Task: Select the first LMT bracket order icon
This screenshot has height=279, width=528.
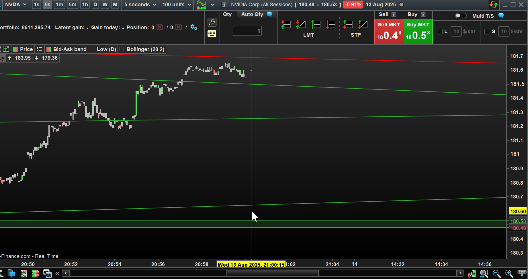Action: click(x=286, y=24)
